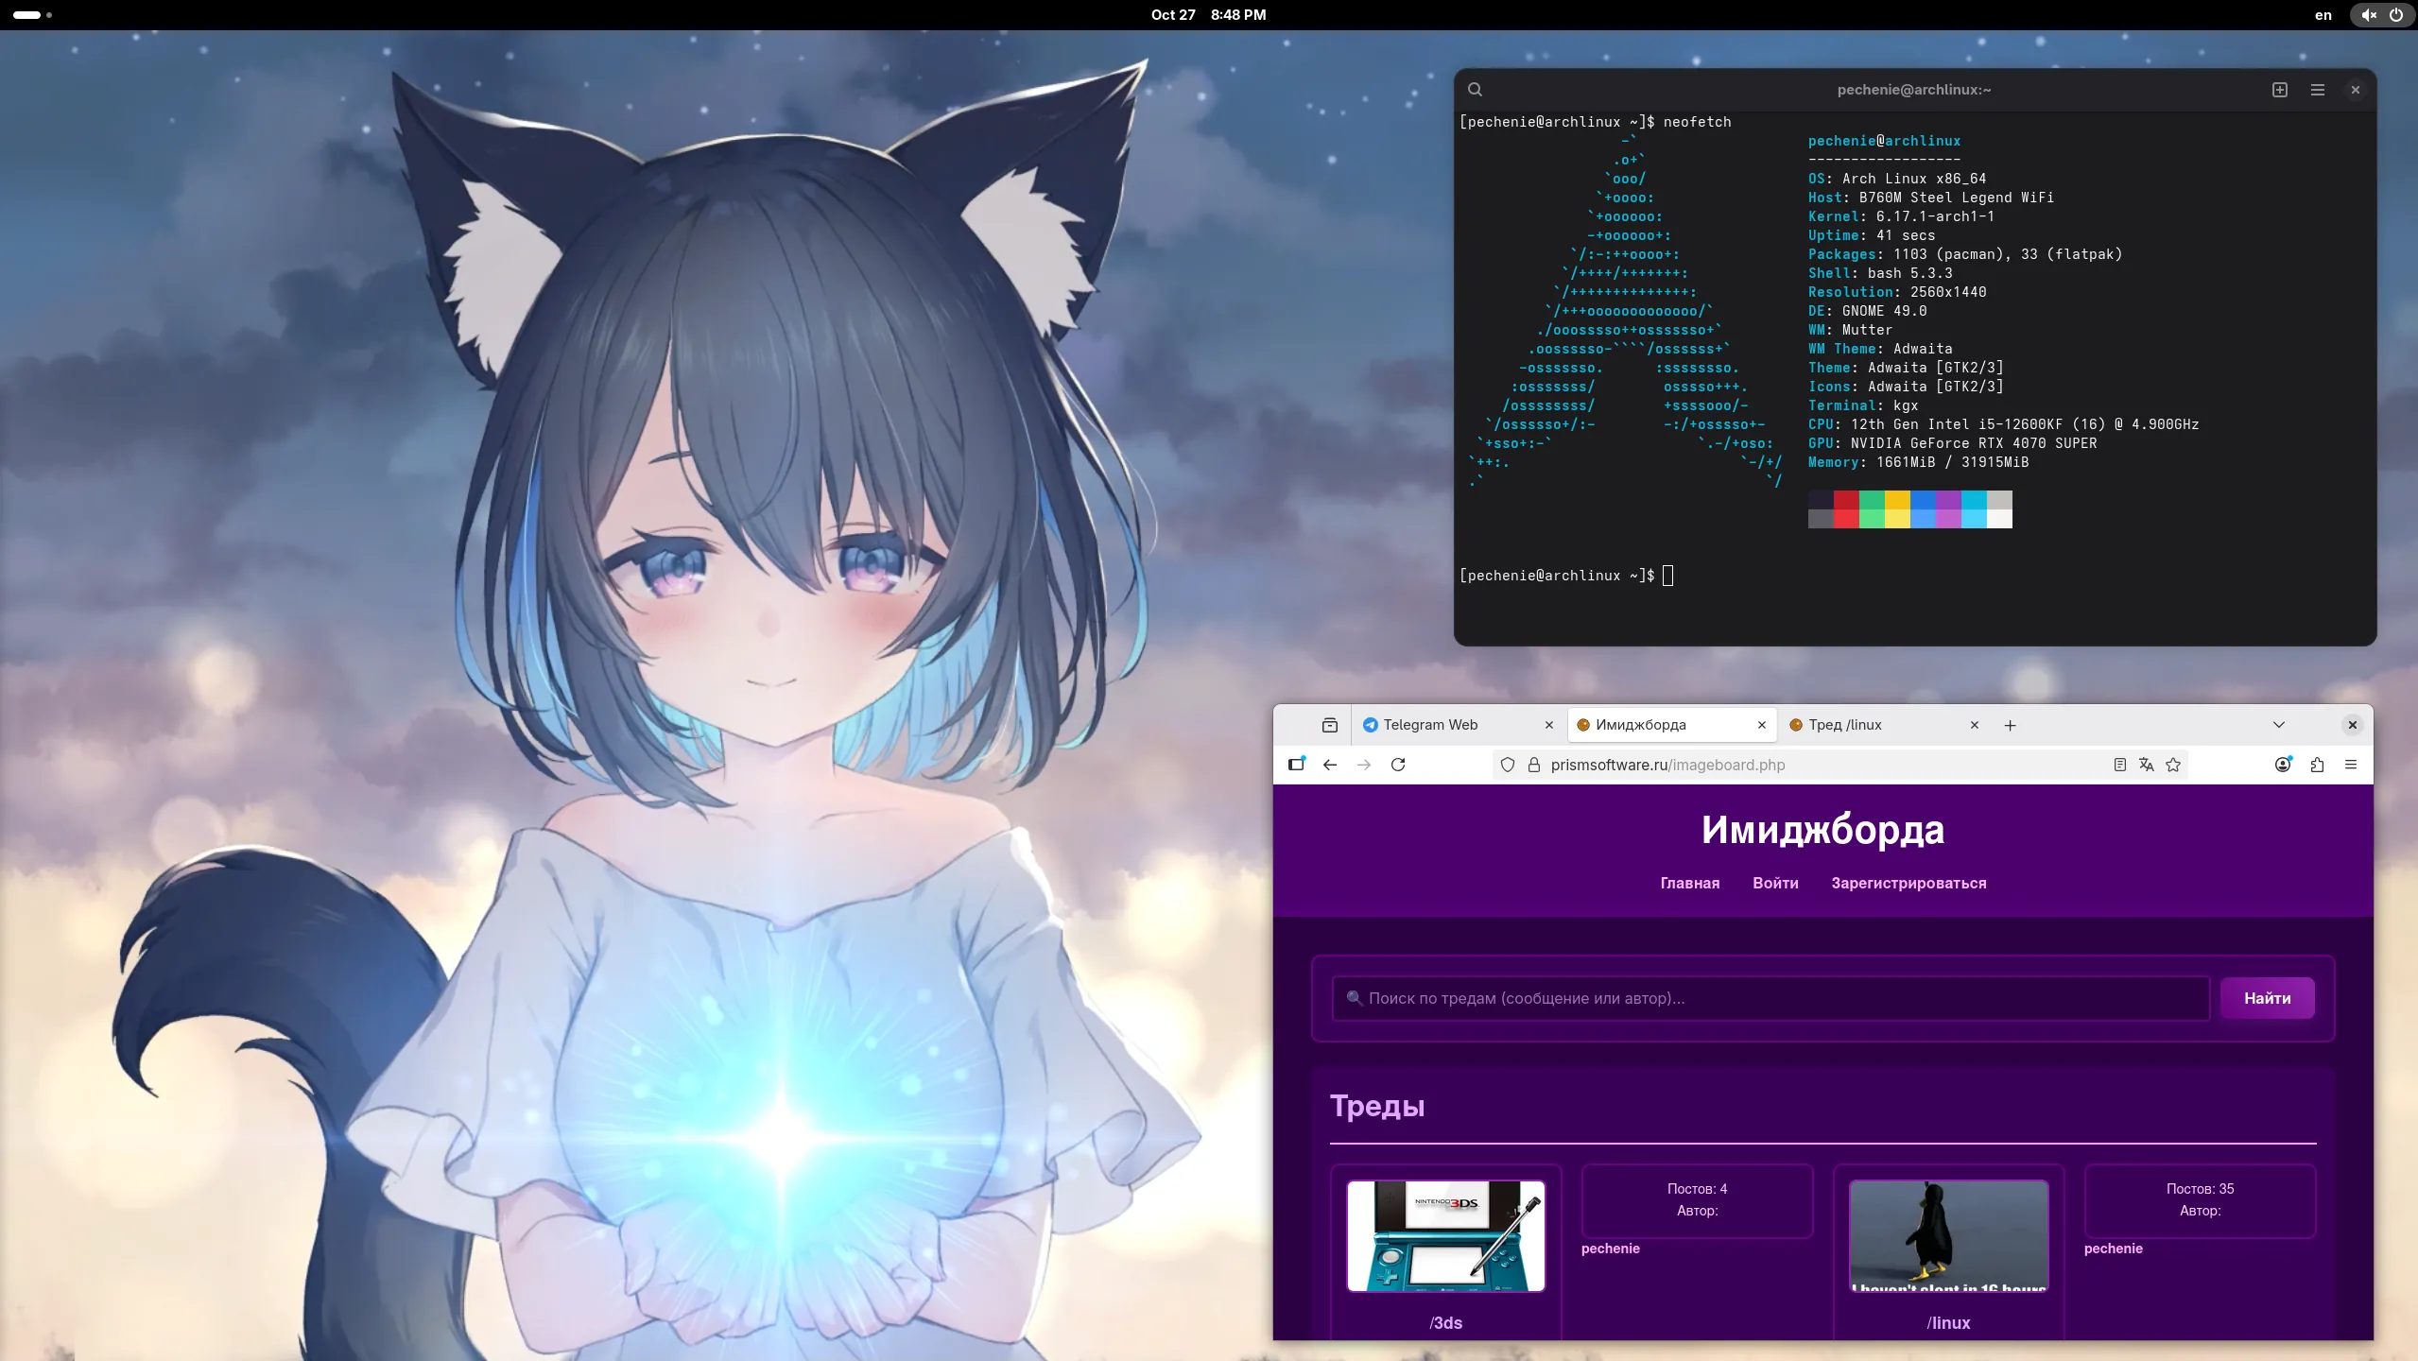Open the clock showing Oct 27 8:48 PM
Viewport: 2418px width, 1361px height.
tap(1208, 15)
